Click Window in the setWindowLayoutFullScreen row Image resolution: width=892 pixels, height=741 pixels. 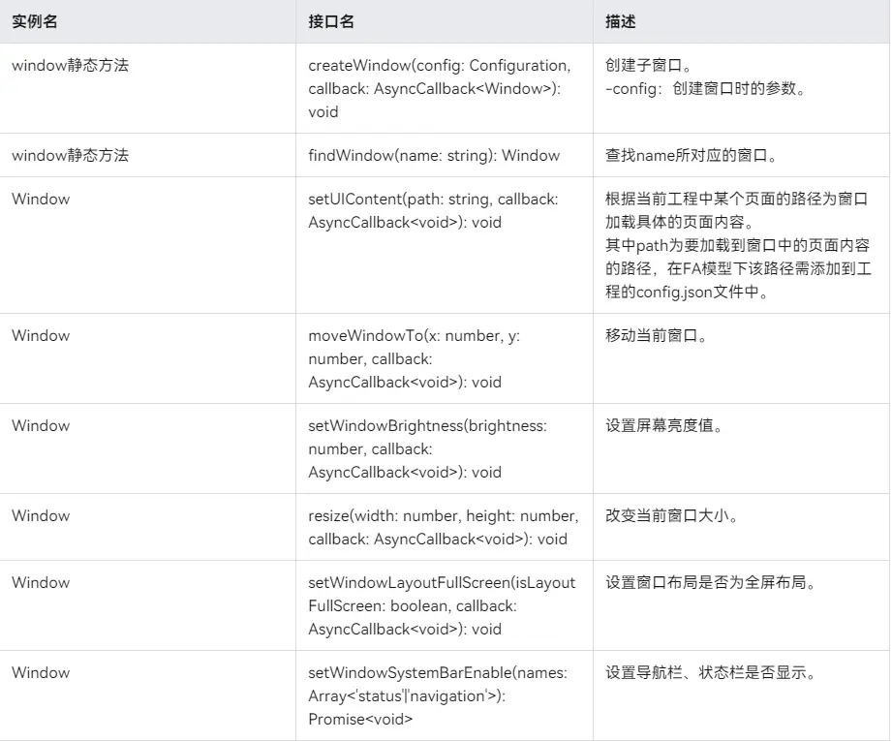[x=41, y=582]
